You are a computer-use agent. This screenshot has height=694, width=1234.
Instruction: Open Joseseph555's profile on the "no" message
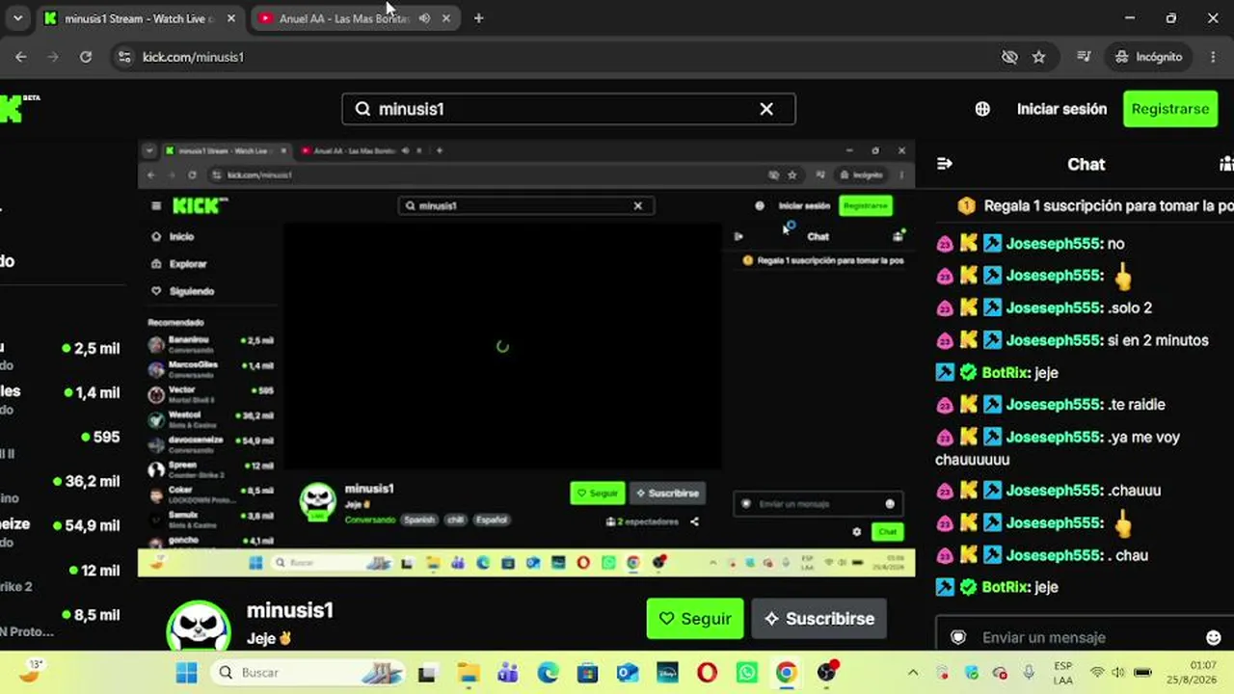pos(1053,244)
